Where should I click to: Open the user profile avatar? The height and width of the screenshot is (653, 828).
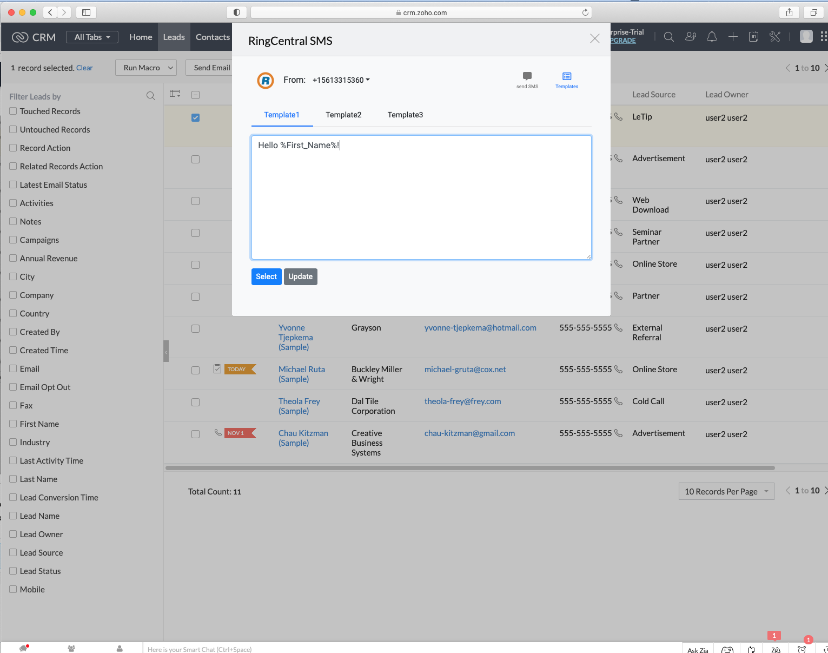point(806,36)
